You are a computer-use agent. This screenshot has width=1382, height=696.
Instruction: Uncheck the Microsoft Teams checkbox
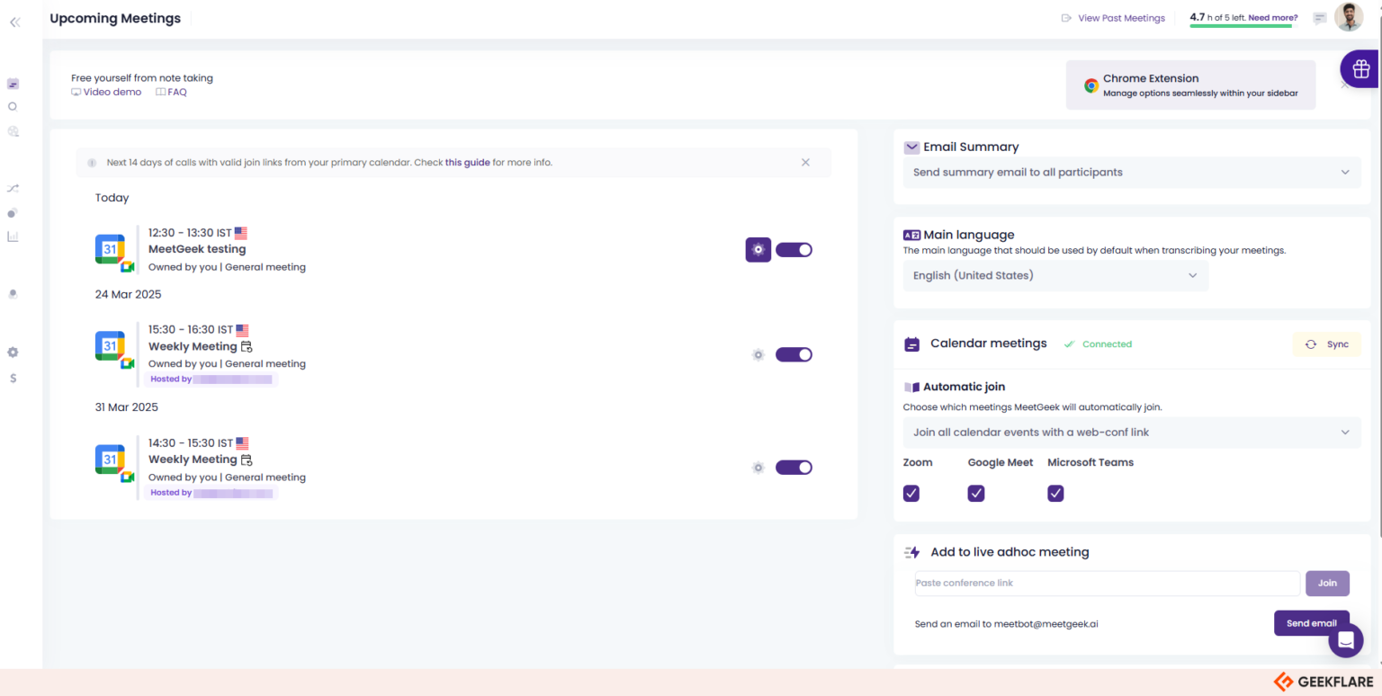1054,493
